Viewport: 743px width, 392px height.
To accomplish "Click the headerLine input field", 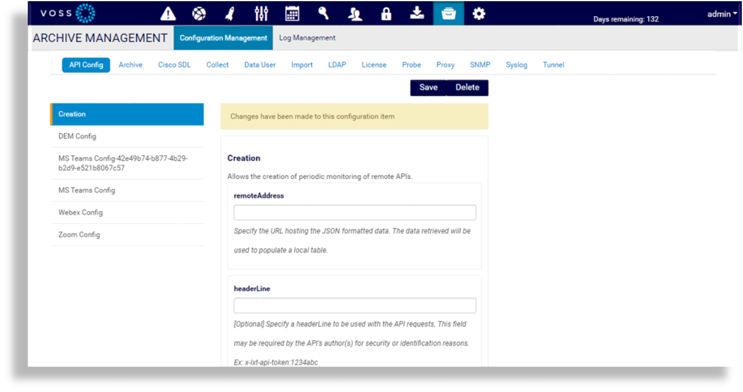I will point(355,306).
